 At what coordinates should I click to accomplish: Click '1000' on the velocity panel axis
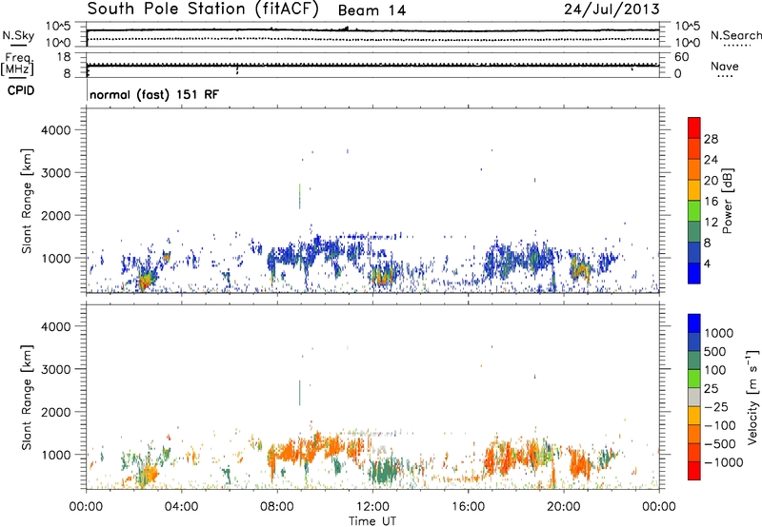[56, 455]
